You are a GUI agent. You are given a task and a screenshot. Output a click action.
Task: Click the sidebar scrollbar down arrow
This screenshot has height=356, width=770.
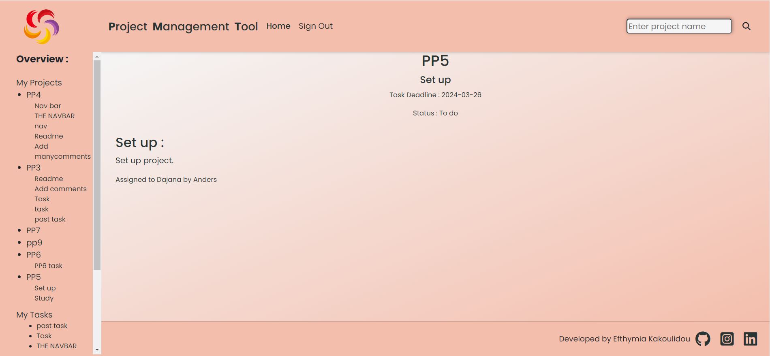tap(97, 350)
